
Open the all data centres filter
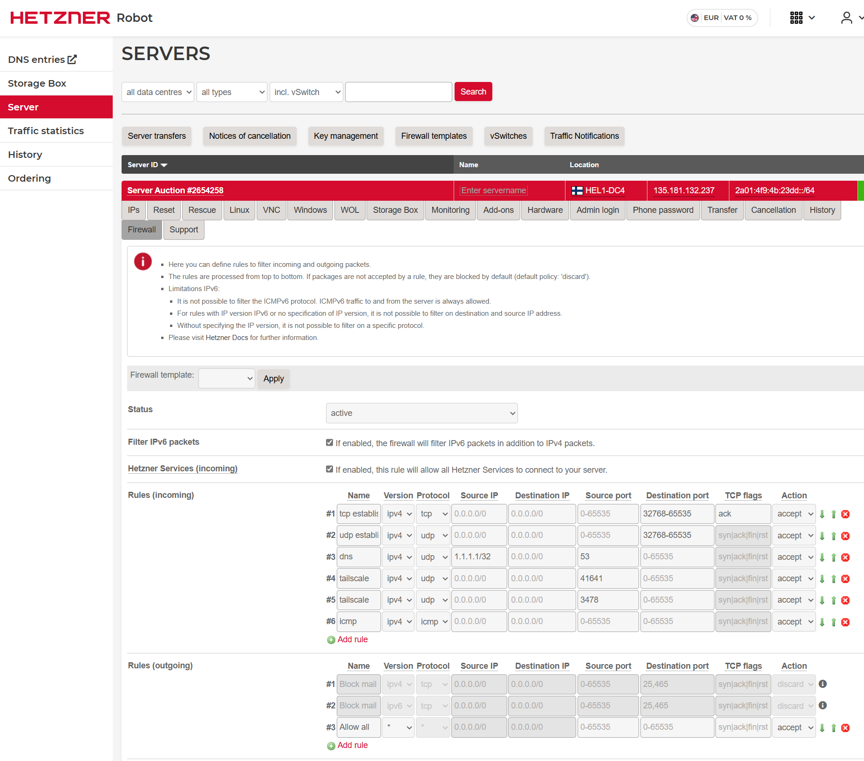coord(158,92)
